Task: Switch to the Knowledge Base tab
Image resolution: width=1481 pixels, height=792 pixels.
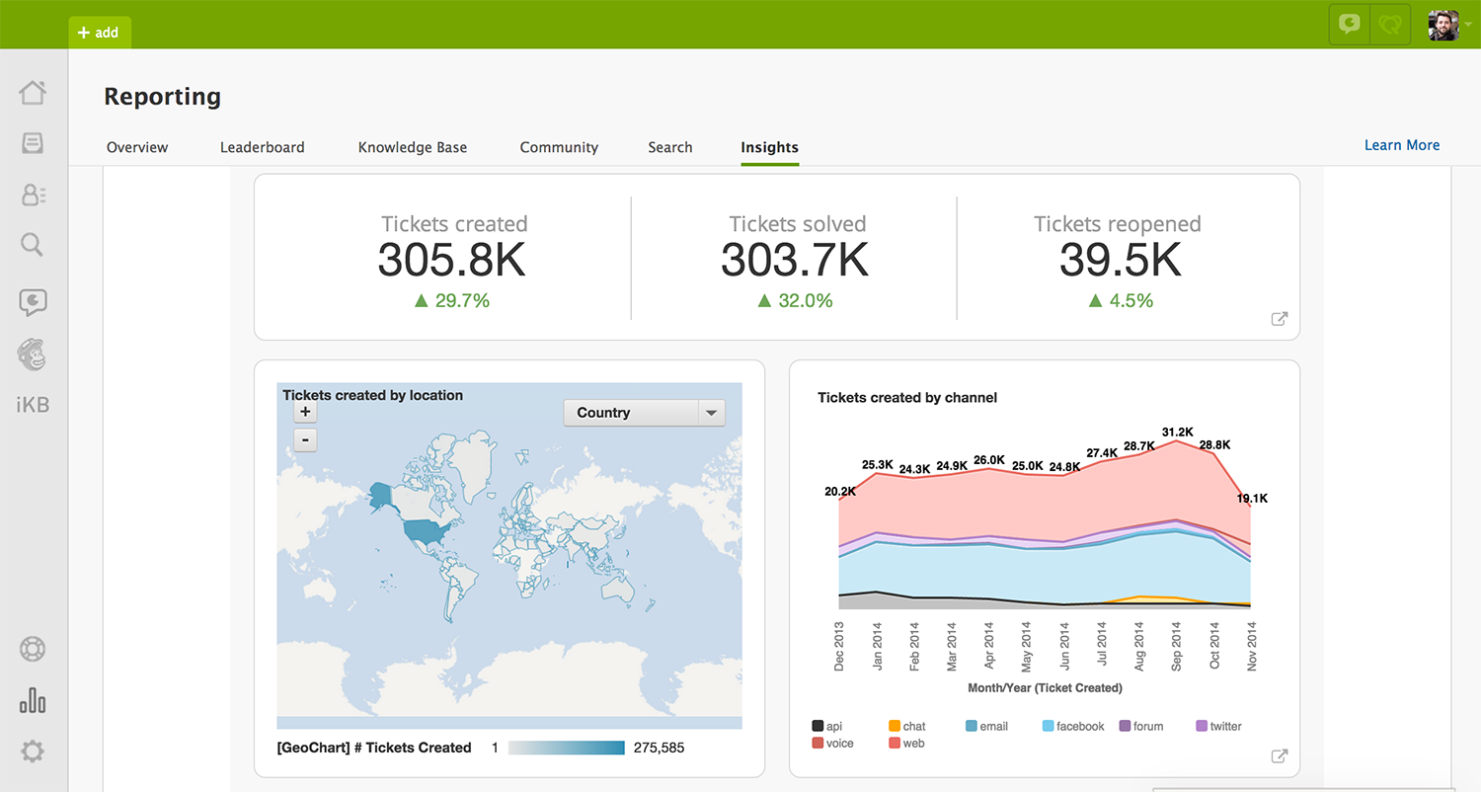Action: (412, 147)
